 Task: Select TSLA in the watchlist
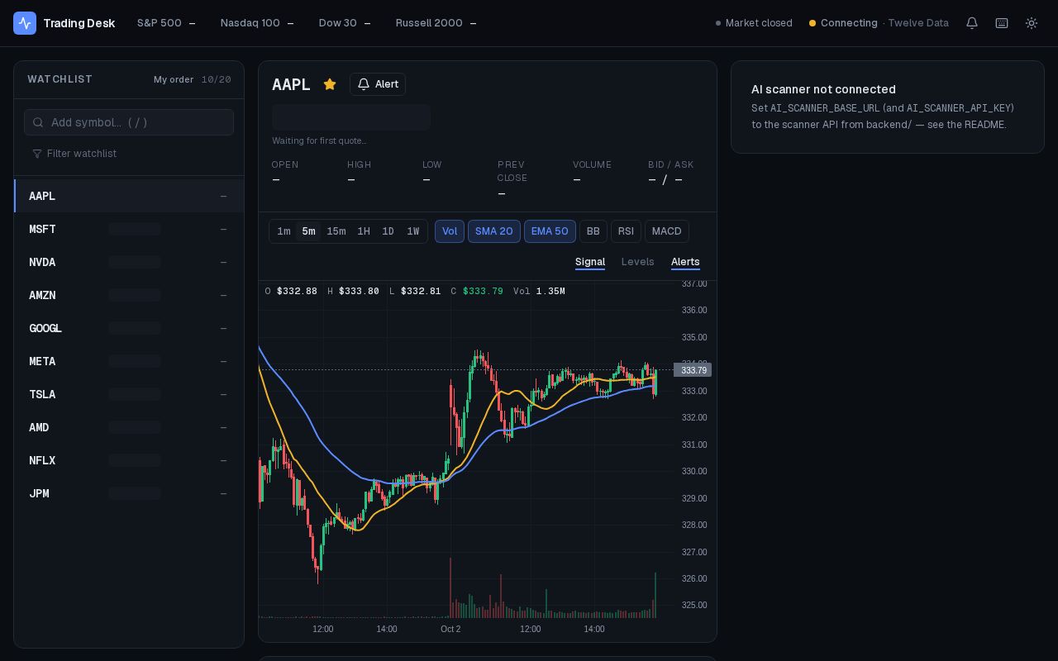(129, 394)
